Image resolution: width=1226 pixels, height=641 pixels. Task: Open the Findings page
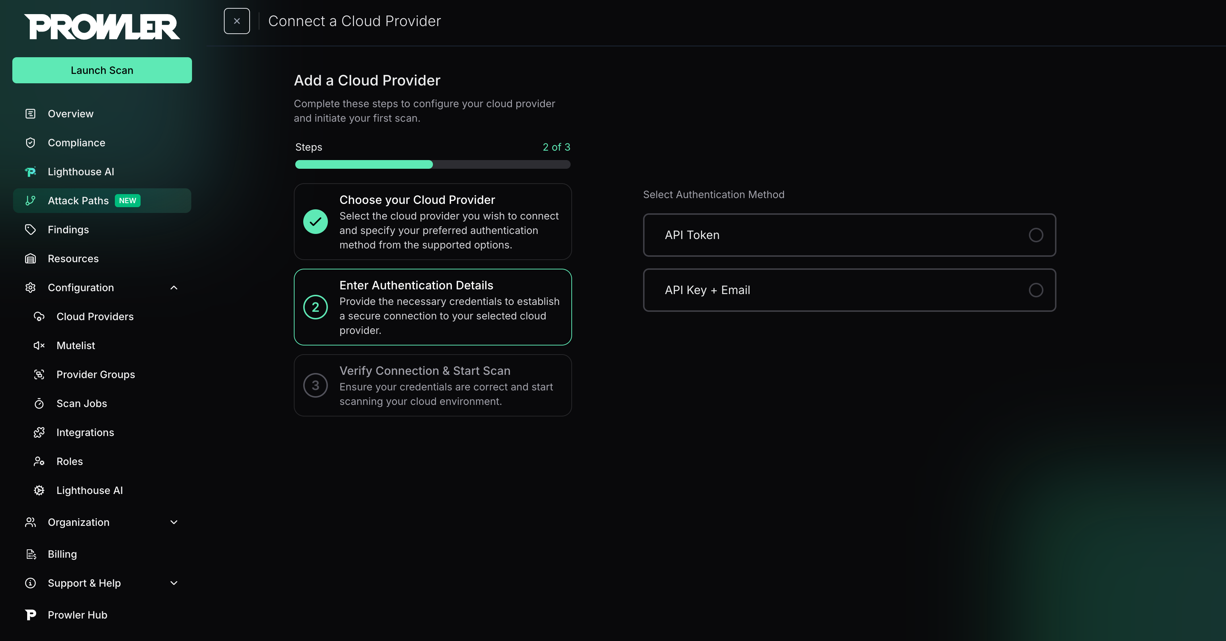coord(68,229)
